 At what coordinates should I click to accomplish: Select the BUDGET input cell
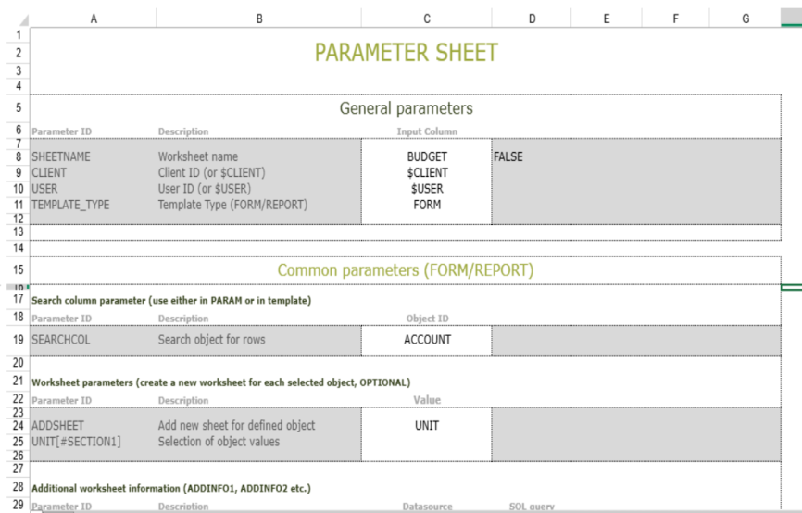point(427,156)
